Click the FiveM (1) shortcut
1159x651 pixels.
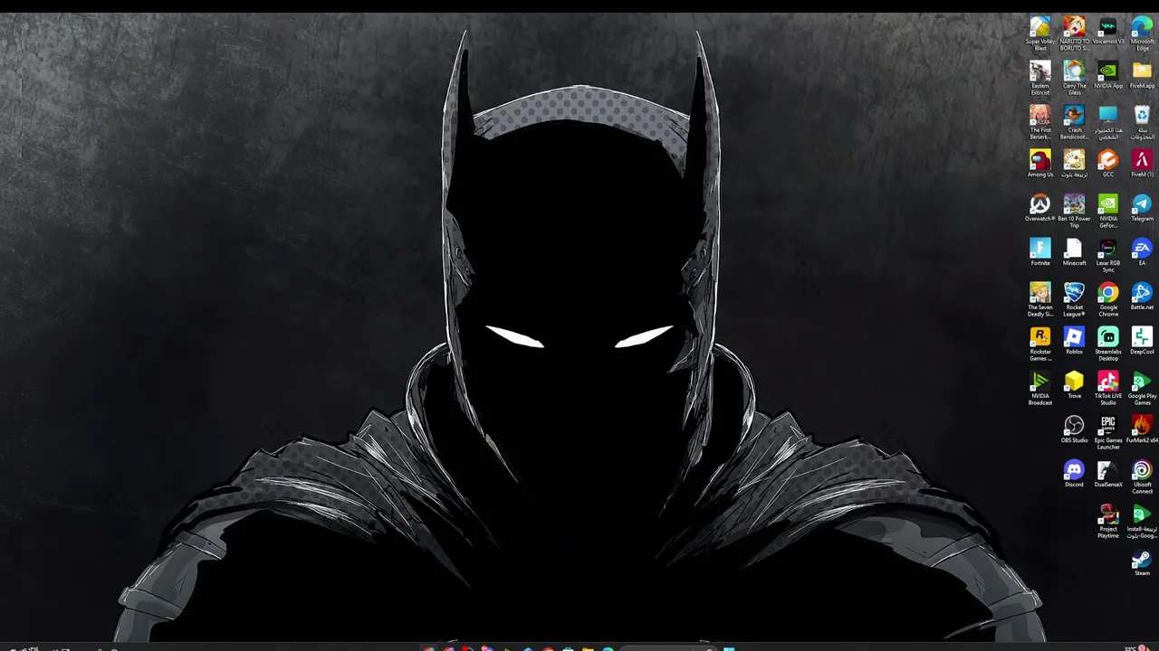coord(1142,160)
